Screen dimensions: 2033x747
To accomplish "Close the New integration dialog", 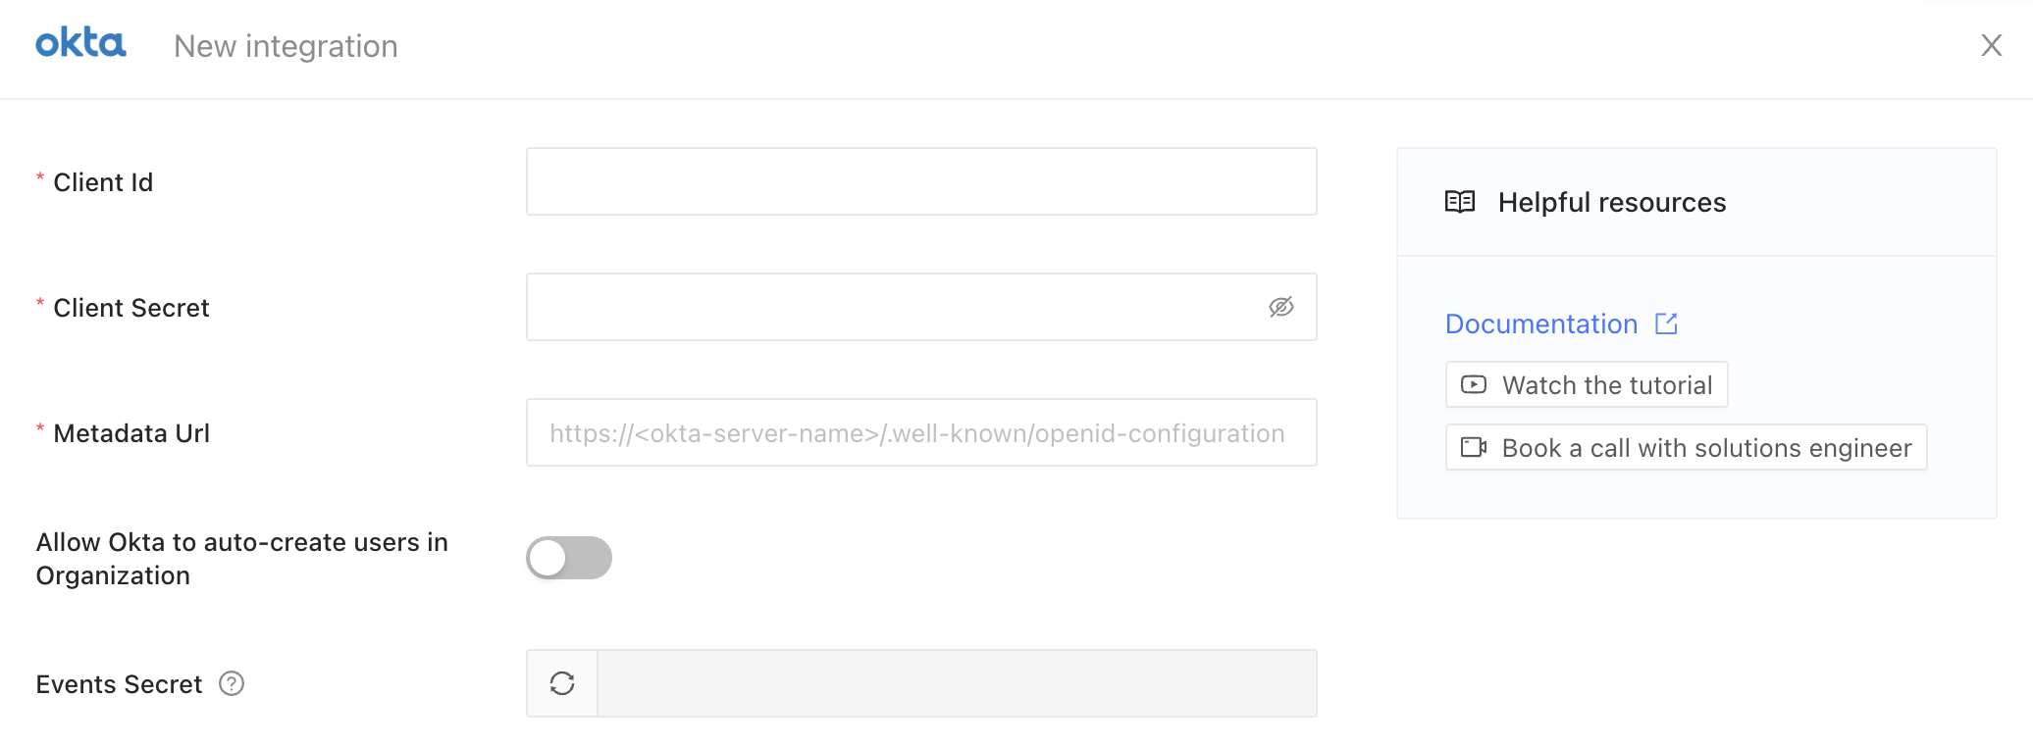I will click(x=1991, y=45).
